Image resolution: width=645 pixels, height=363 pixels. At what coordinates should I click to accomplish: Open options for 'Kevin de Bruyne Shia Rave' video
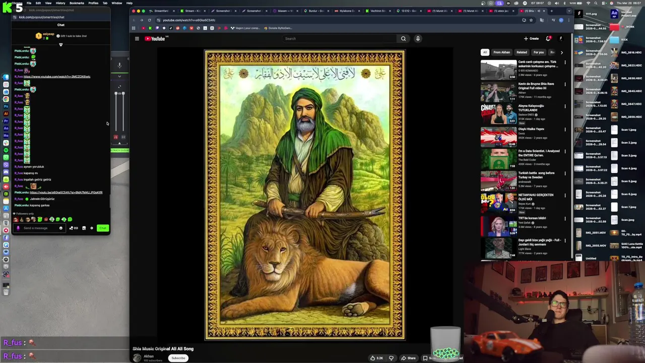click(x=565, y=84)
